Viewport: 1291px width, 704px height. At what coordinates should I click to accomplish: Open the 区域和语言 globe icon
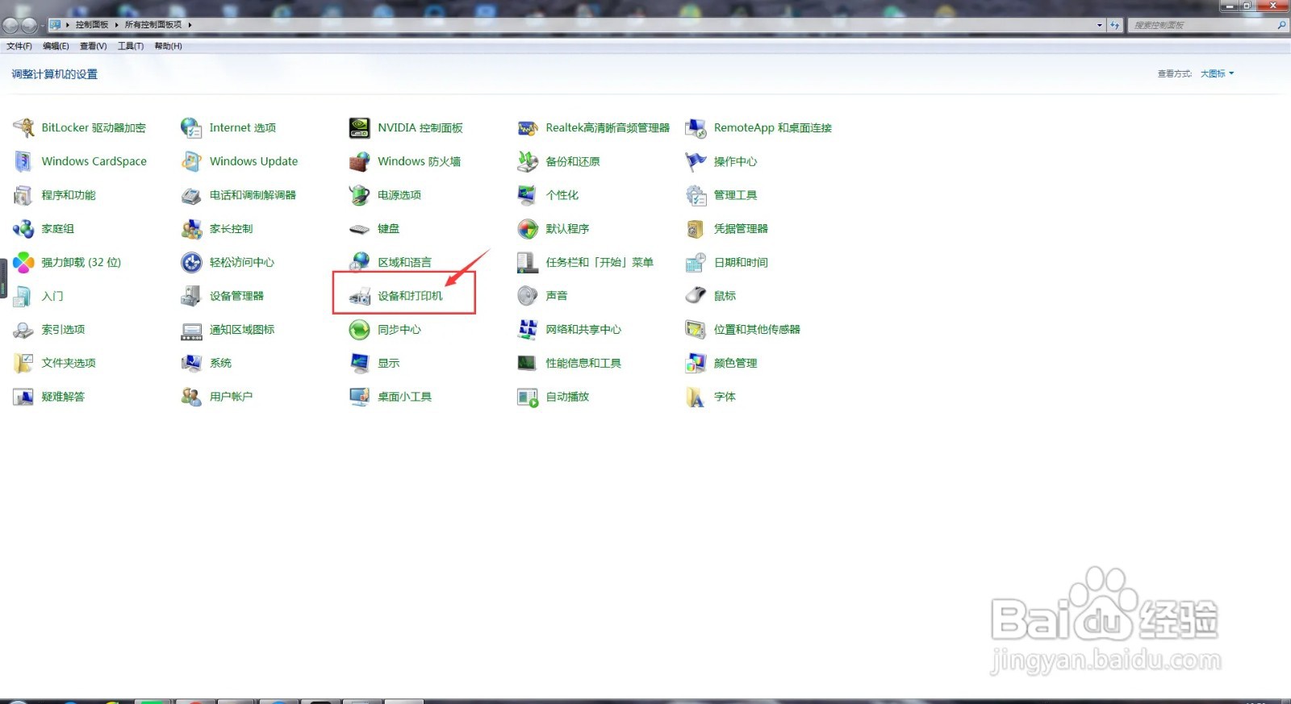(359, 262)
